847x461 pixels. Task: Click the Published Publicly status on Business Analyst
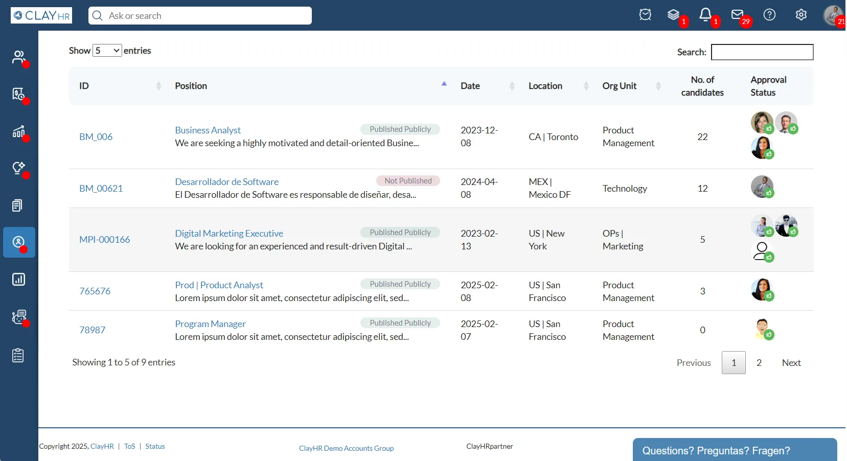coord(400,129)
